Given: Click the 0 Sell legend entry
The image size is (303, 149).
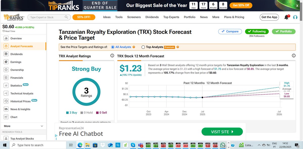Looking at the screenshot, I should point(101,113).
